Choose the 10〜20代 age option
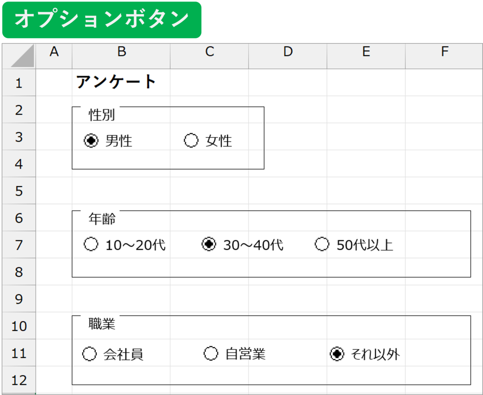Screen dimensions: 483x395 [x=91, y=245]
